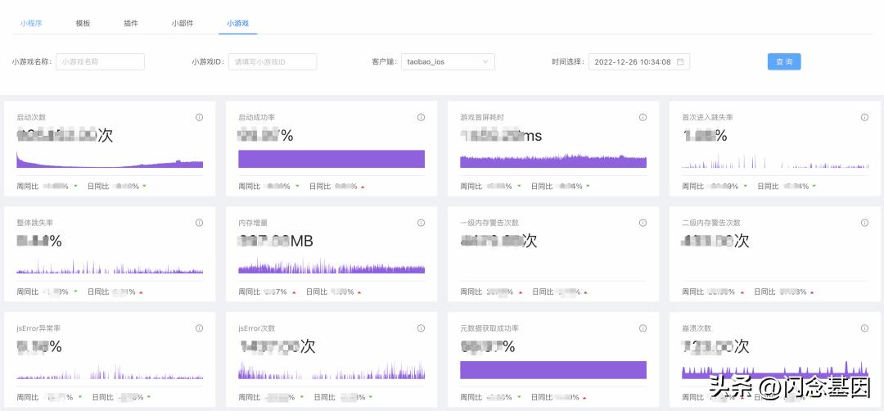Open info icon on 崩溃次数 card
884x411 pixels.
coord(864,328)
